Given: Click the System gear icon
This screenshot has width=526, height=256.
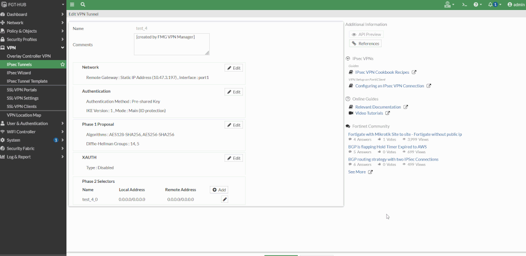Looking at the screenshot, I should (3, 140).
